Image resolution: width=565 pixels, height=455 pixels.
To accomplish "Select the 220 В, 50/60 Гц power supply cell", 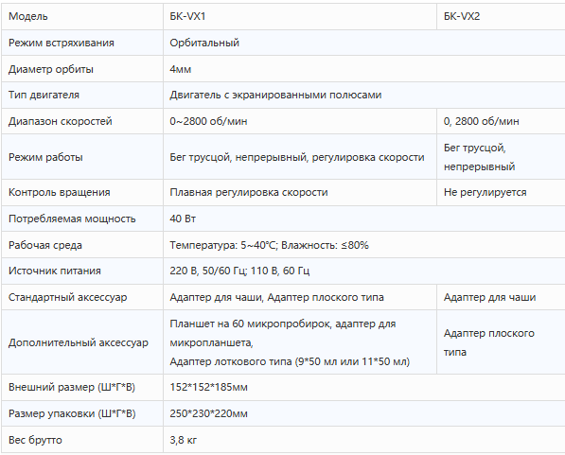I will tap(364, 271).
